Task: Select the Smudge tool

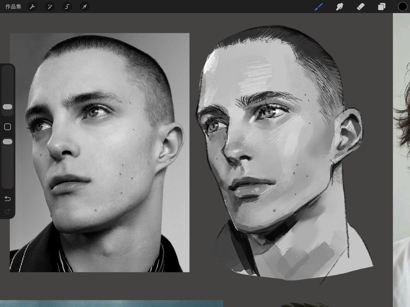Action: [339, 6]
